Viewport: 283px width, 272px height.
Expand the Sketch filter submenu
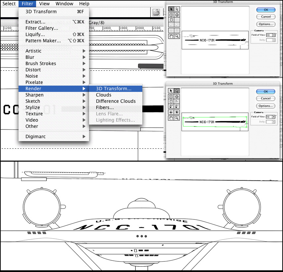coord(54,101)
